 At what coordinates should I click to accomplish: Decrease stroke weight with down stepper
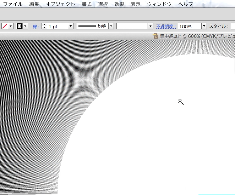coord(44,28)
